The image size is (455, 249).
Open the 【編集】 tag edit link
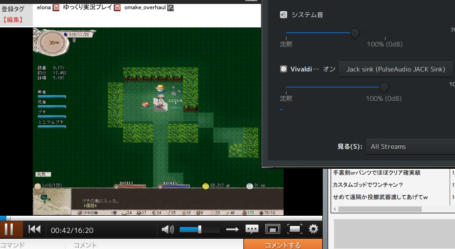pos(13,20)
